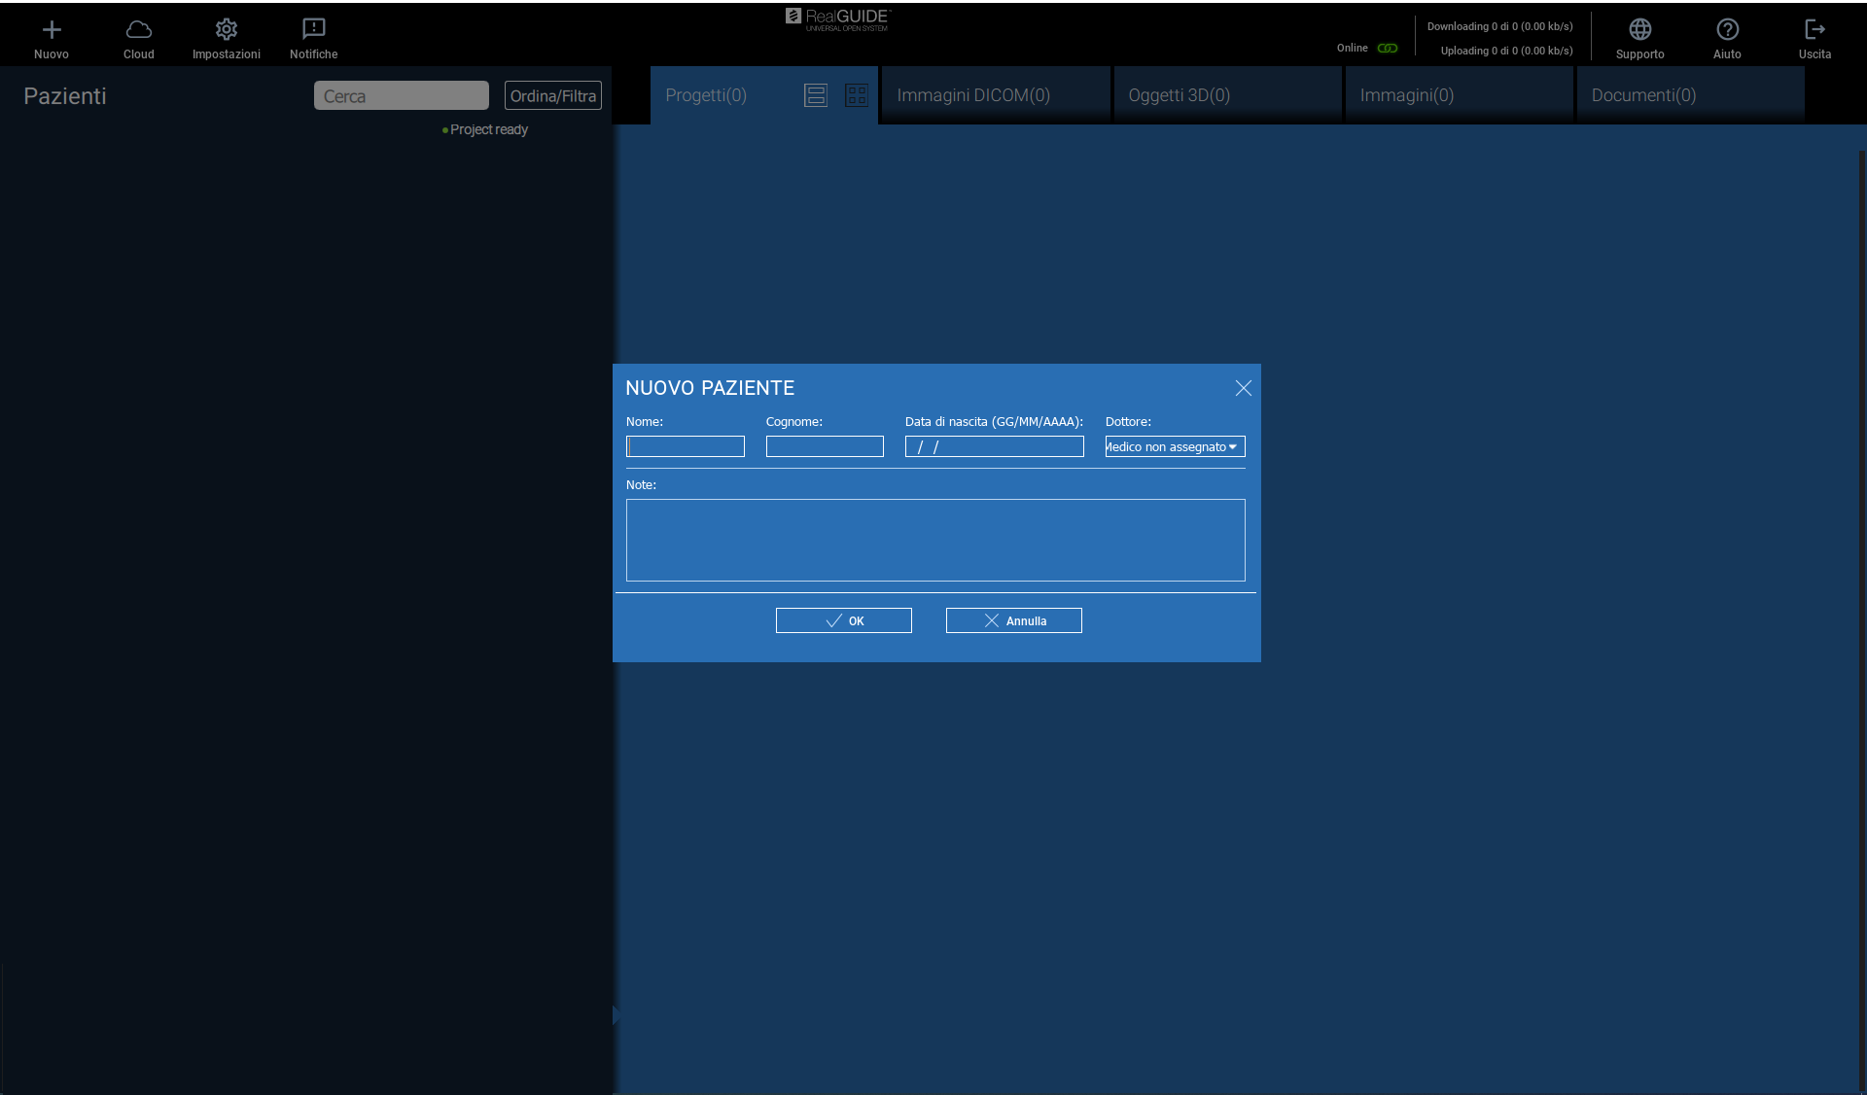Collapse the patients panel arrow
The image size is (1867, 1095).
[x=616, y=1015]
